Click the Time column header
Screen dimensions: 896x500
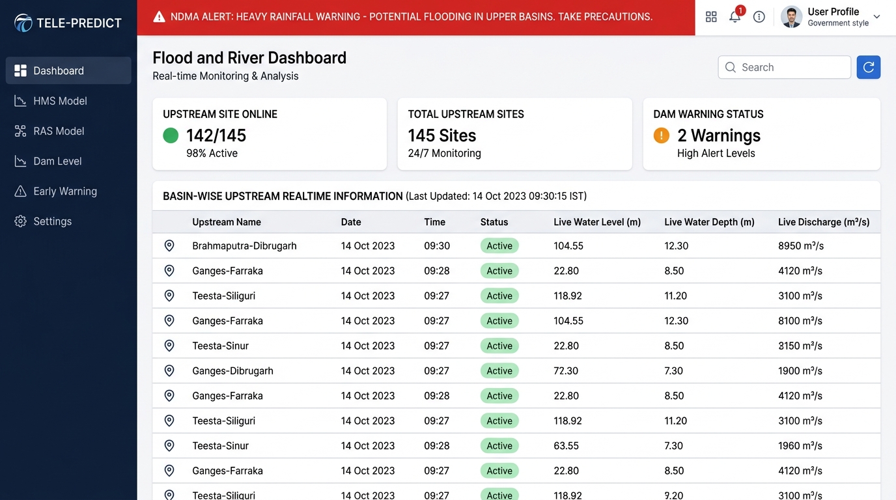pos(435,222)
